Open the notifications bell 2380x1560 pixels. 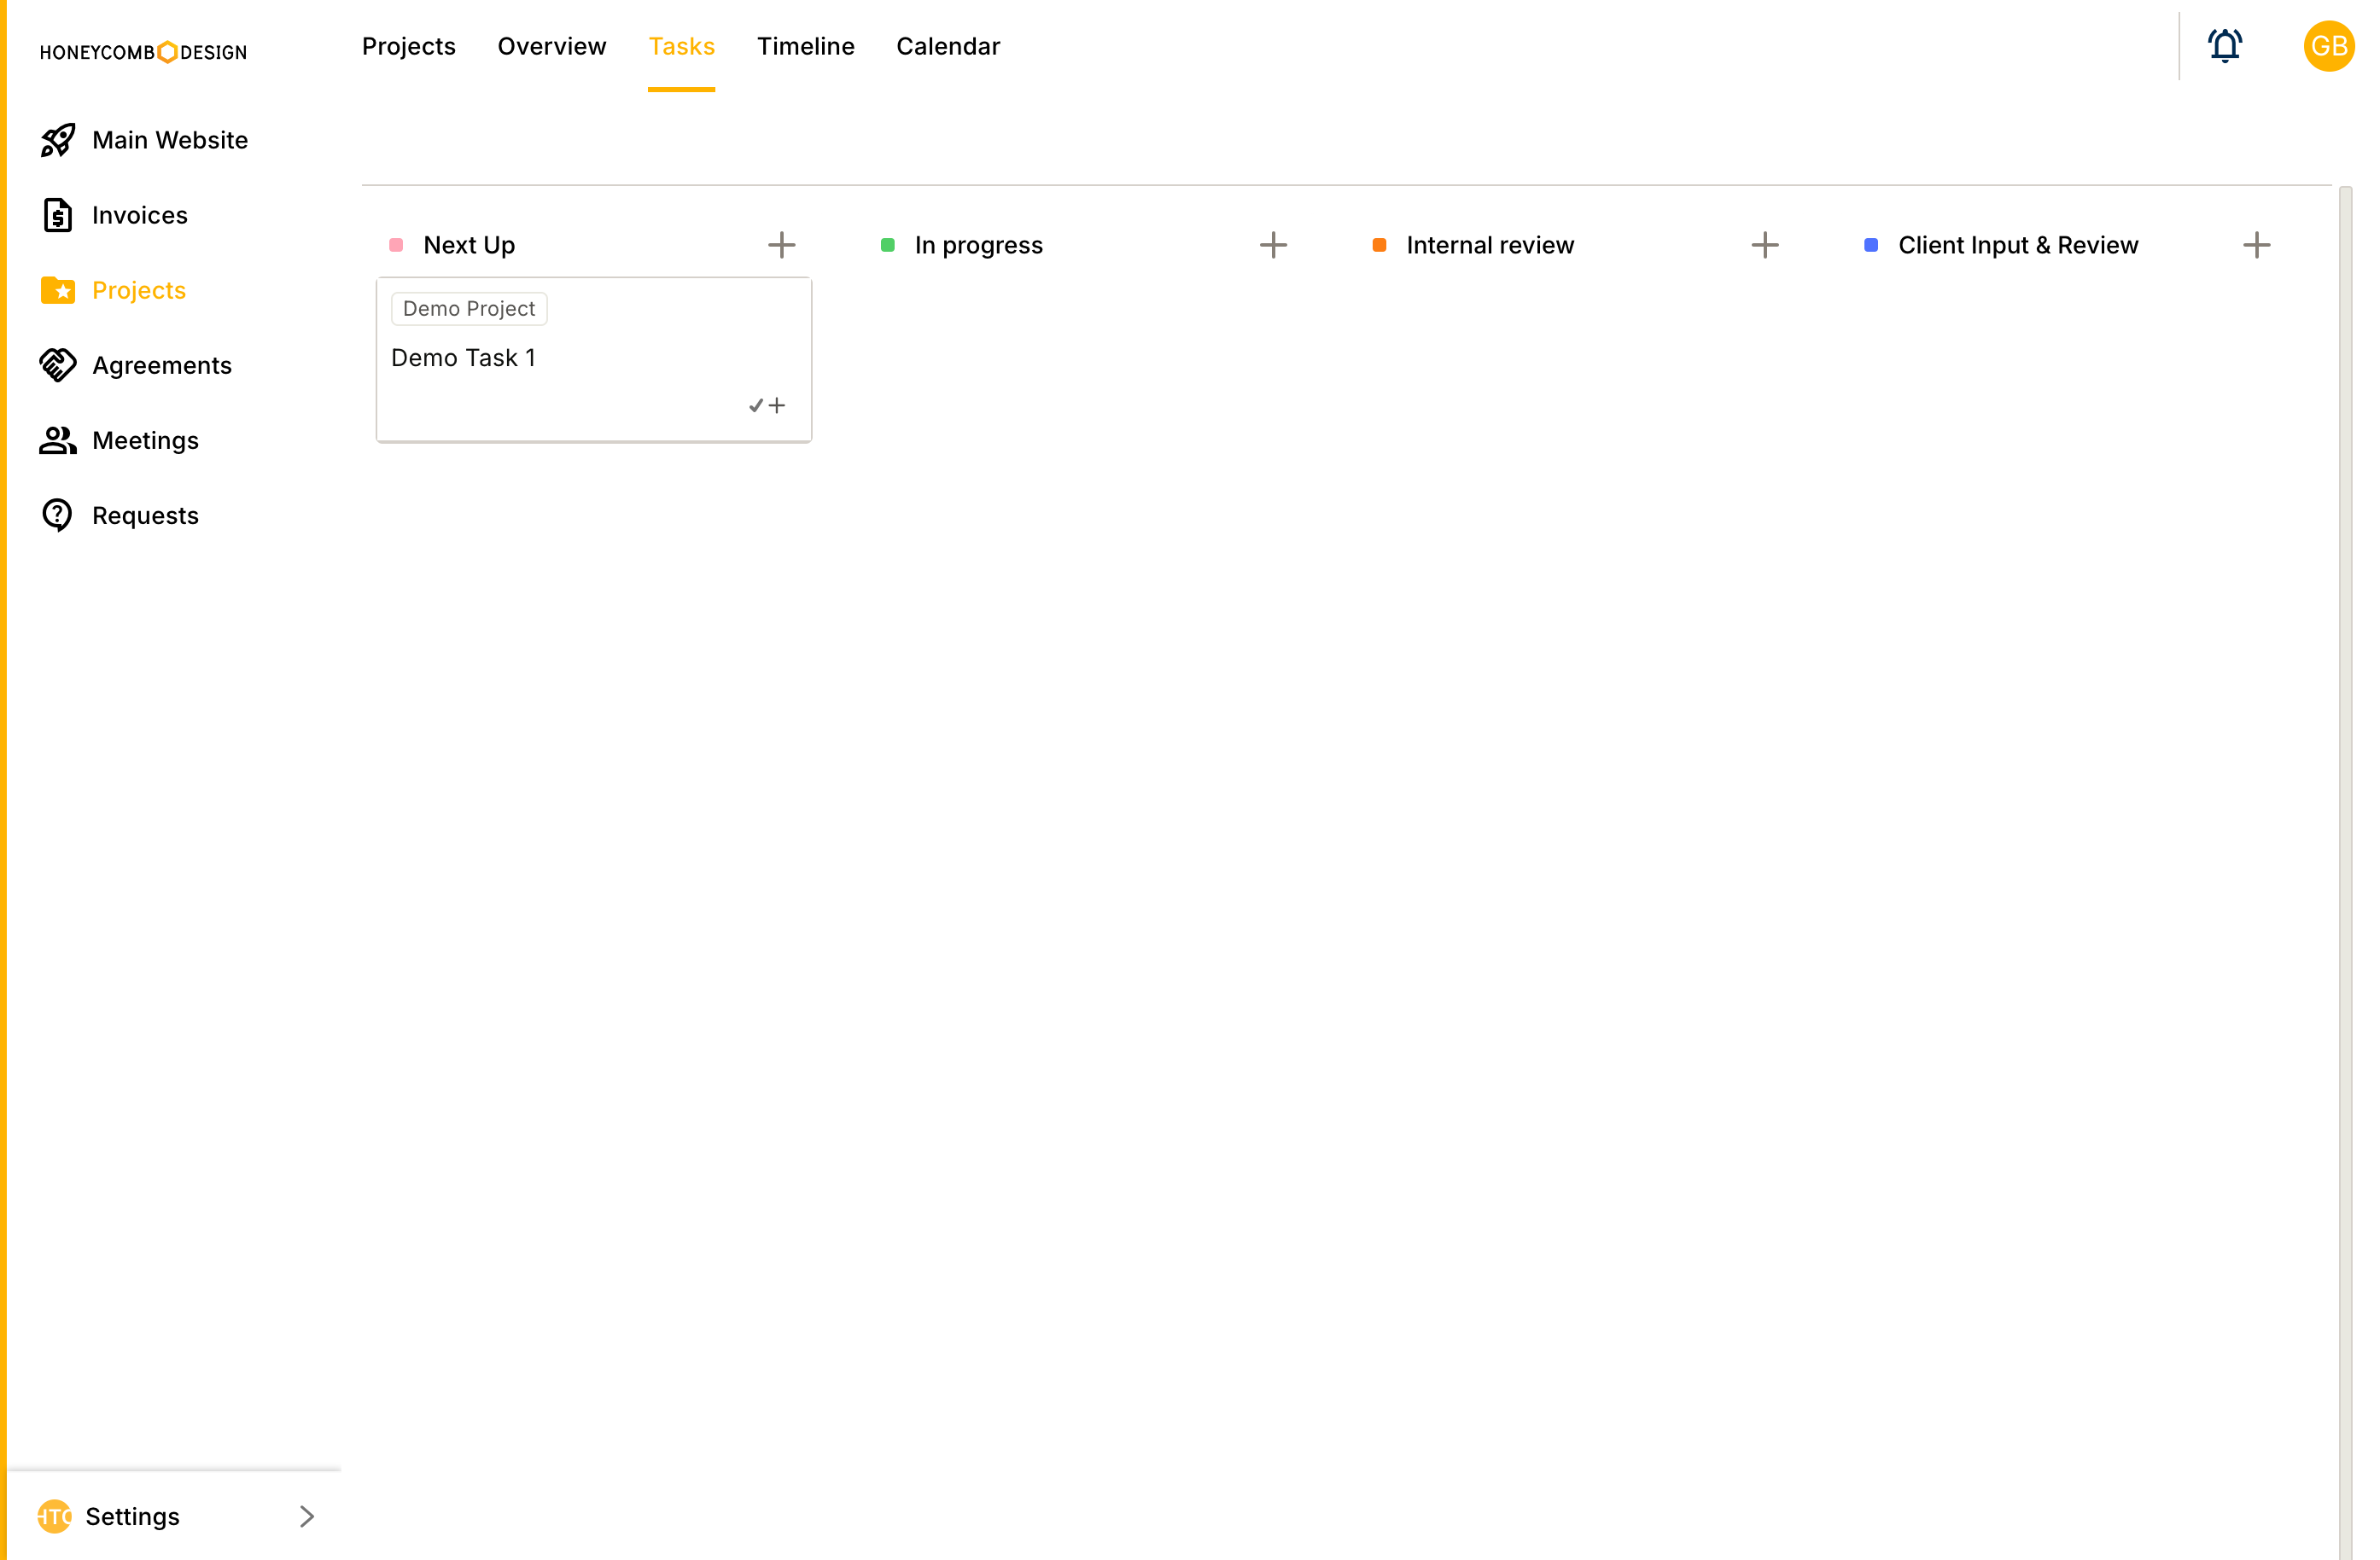(2225, 46)
